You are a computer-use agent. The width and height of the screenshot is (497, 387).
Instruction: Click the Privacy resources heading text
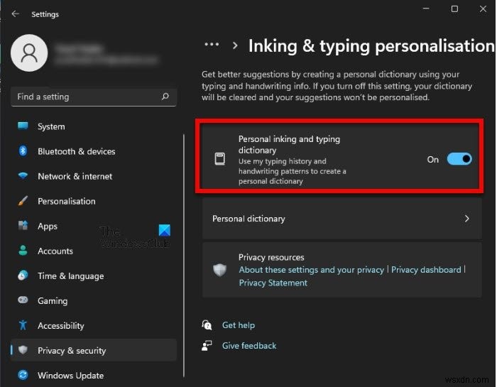271,257
